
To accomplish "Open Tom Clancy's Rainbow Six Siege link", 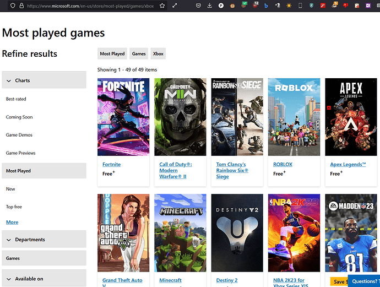I will tap(232, 170).
